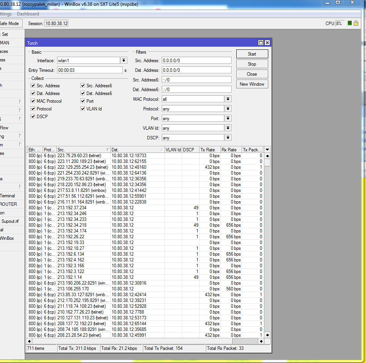366x363 pixels.
Task: Select the row with source 223.75.29.60:23
Action: click(x=145, y=156)
